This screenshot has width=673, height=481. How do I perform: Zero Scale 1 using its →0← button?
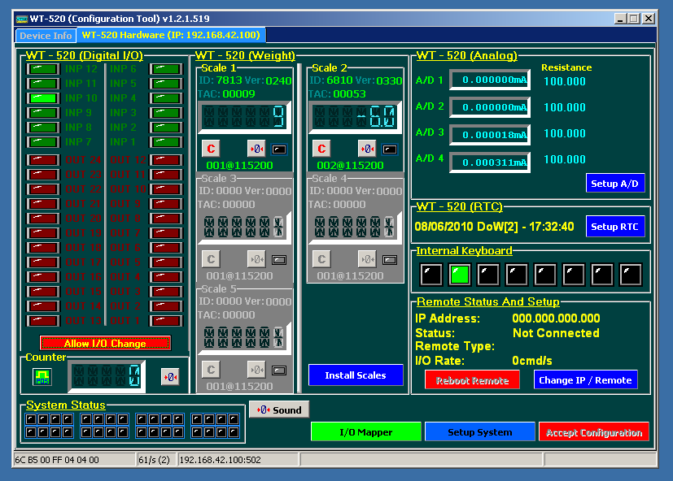pyautogui.click(x=256, y=149)
